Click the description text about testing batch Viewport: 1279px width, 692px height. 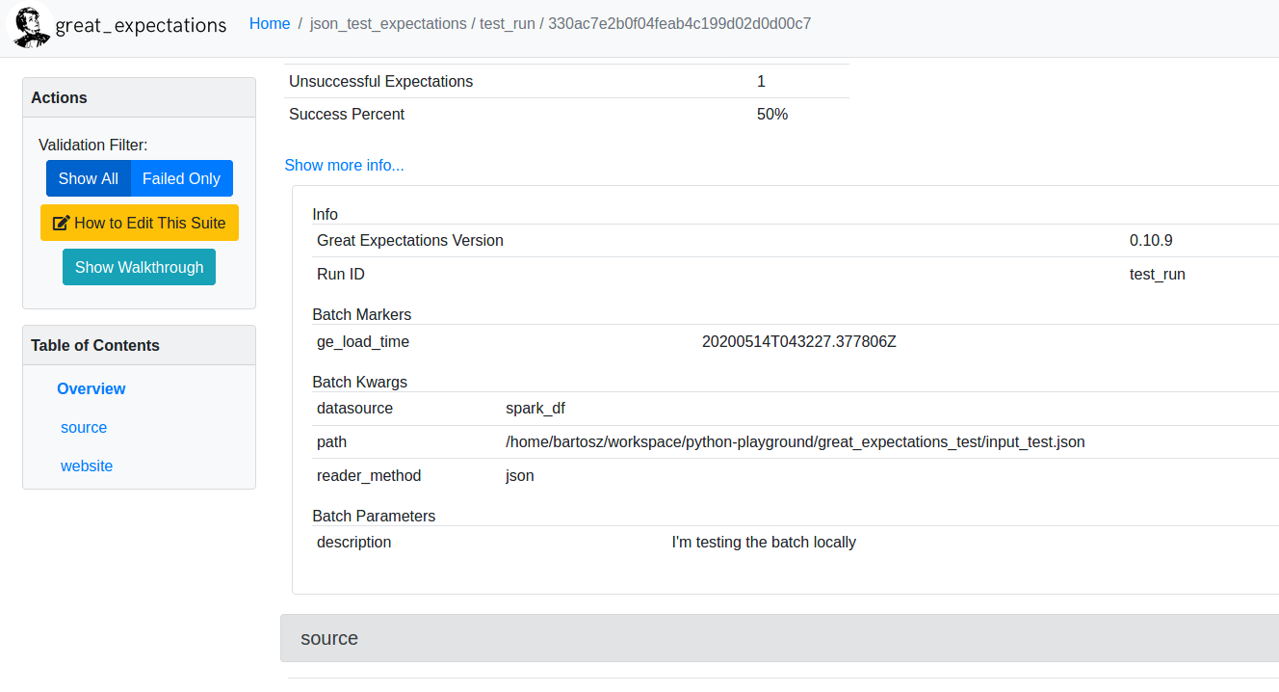pos(764,542)
